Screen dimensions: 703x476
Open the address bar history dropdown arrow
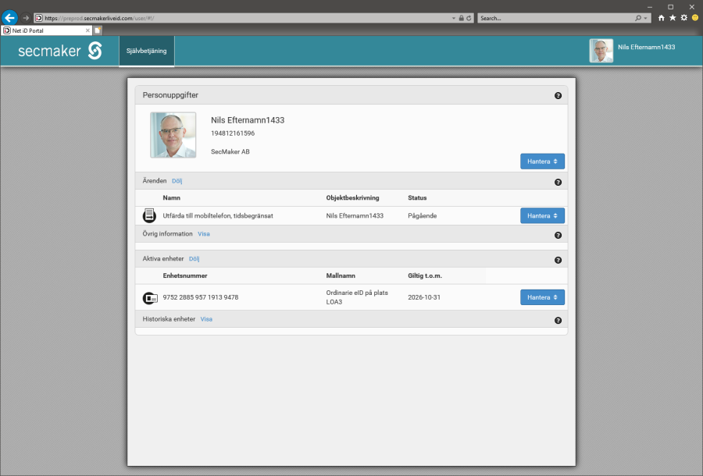click(454, 19)
